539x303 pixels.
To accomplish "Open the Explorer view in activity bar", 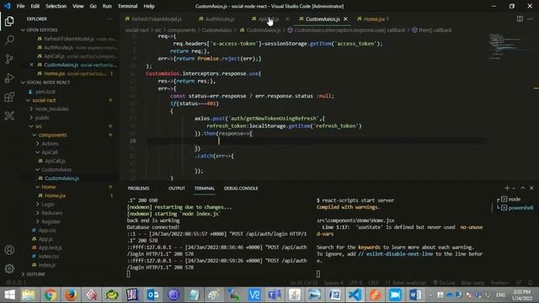I will 9,21.
